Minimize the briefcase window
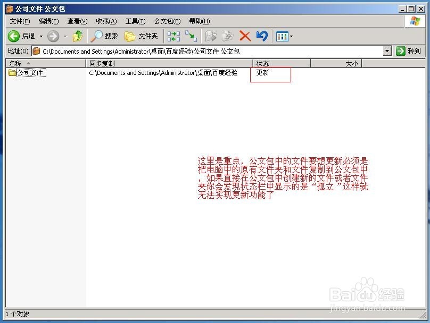The image size is (430, 323). pos(402,8)
